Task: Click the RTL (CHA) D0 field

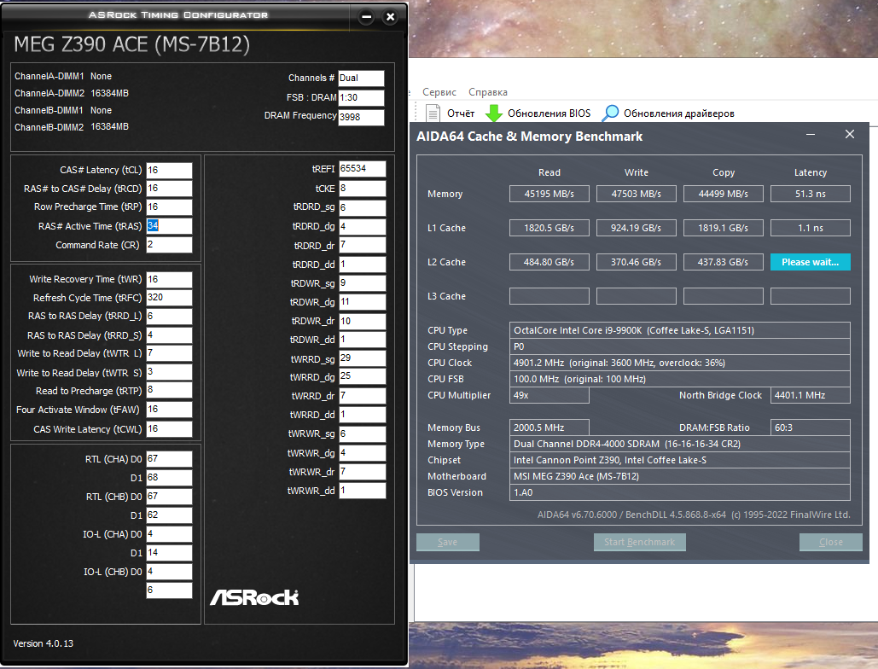Action: [x=169, y=459]
